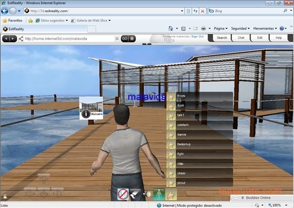Trigger the duck gesture icon
The height and width of the screenshot is (208, 294).
(171, 106)
